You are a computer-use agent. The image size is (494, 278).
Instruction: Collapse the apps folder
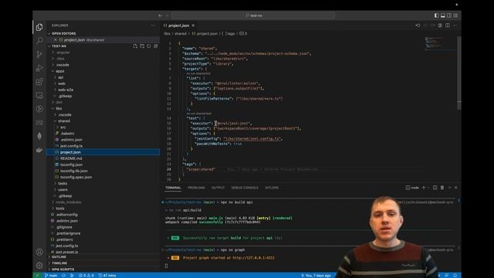point(60,71)
